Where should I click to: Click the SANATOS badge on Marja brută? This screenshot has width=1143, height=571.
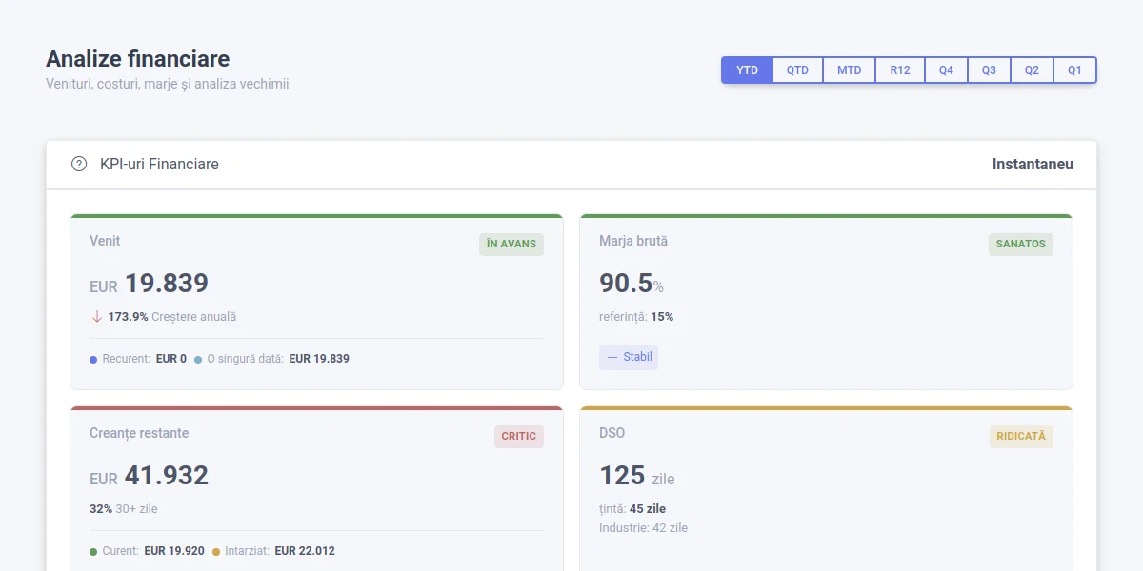pos(1020,244)
